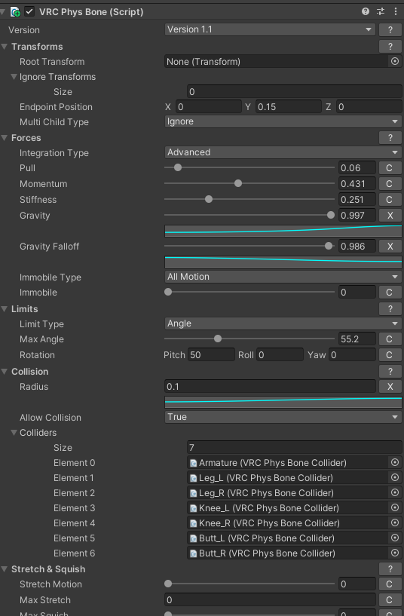Click the Max Angle slider handle
Viewport: 404px width, 616px height.
(x=218, y=339)
